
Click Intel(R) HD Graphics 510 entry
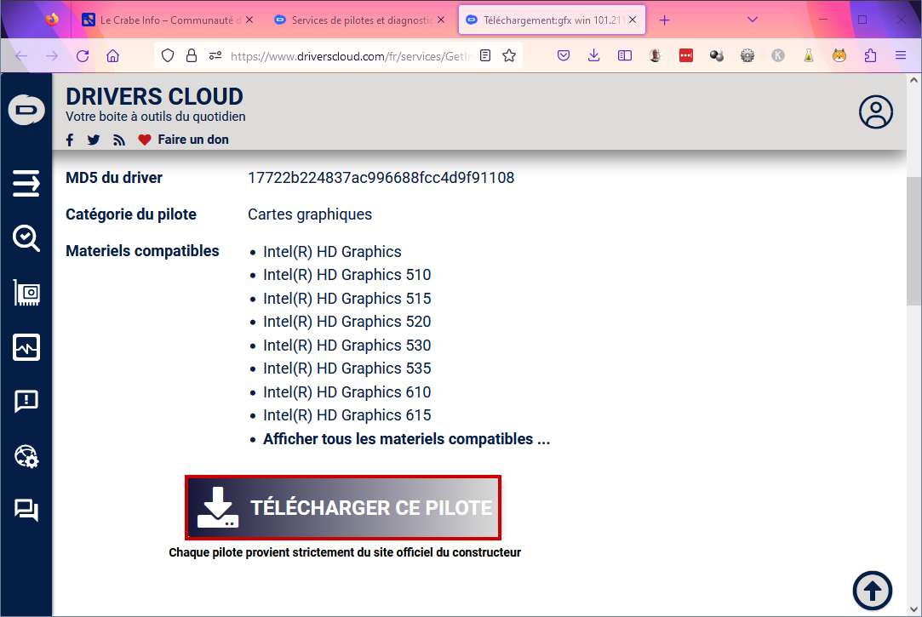pos(347,275)
